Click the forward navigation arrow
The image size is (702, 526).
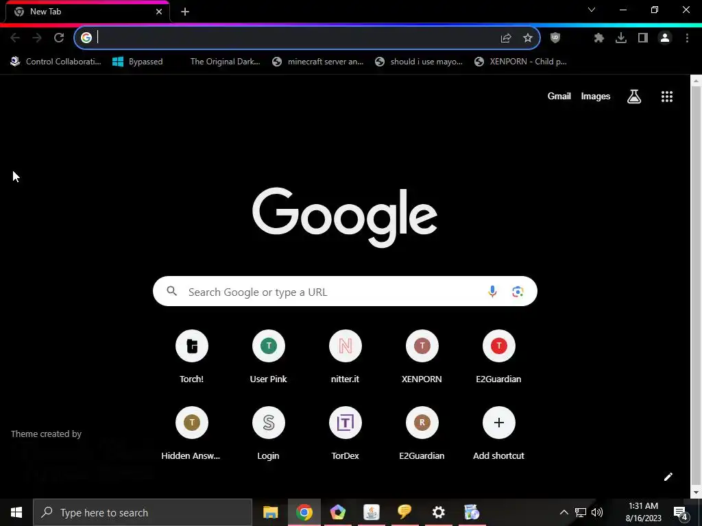pos(37,38)
